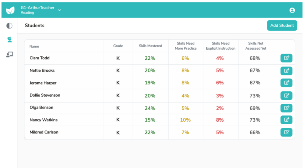The image size is (304, 168).
Task: Click the Skills Mastered column header
Action: click(151, 46)
